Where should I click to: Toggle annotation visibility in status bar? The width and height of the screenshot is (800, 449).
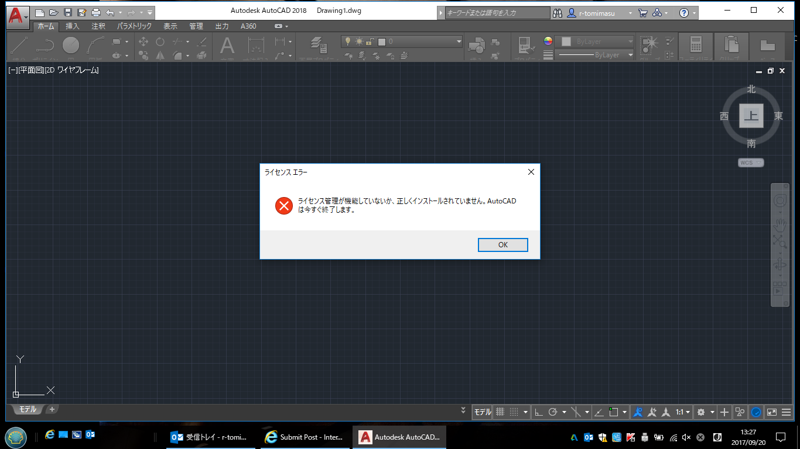click(638, 412)
